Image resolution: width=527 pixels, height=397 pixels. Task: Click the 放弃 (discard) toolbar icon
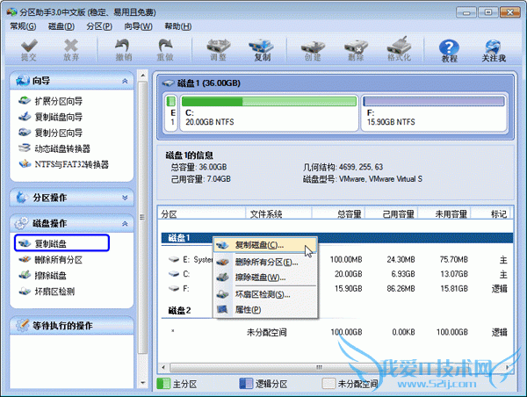click(x=71, y=50)
